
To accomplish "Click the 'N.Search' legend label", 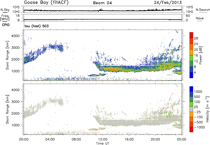I will [x=203, y=10].
